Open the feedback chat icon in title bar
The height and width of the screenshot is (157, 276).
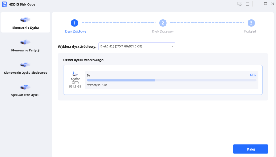[240, 4]
